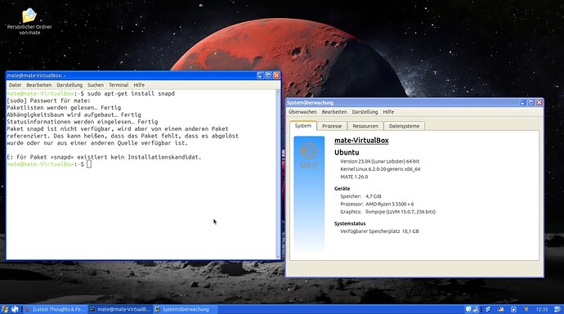Click the 'Paketlisten werden gelesen… Fertig' line
Viewport: 564px width, 314px height.
(64, 108)
